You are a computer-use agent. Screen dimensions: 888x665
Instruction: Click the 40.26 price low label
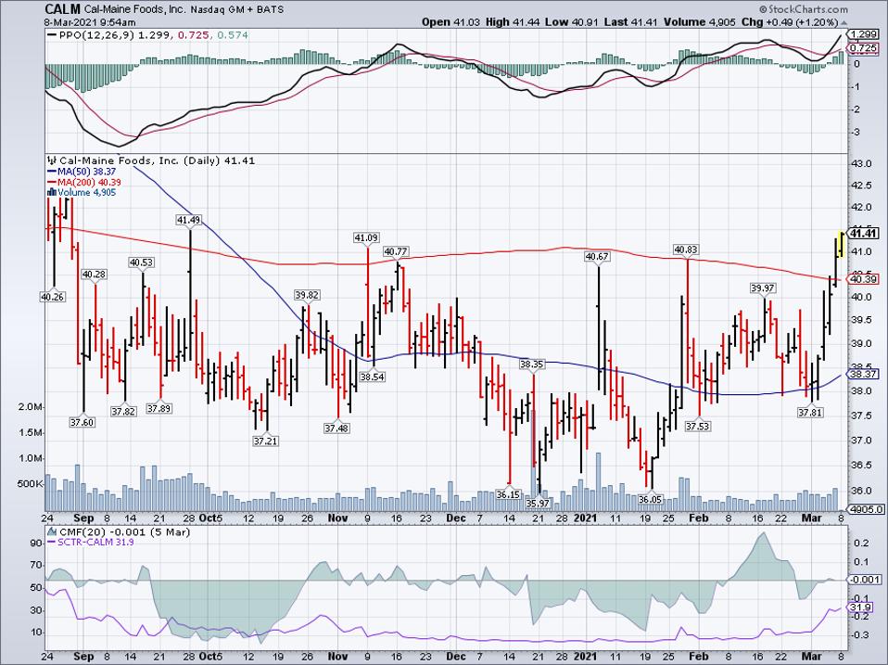tap(53, 296)
